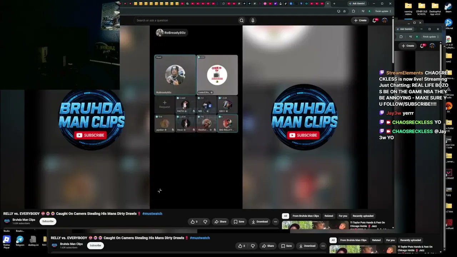Select the Related chip in lower YouTube window

coord(376,240)
